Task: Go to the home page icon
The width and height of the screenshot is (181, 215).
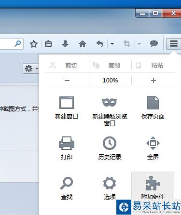Action: point(83,44)
